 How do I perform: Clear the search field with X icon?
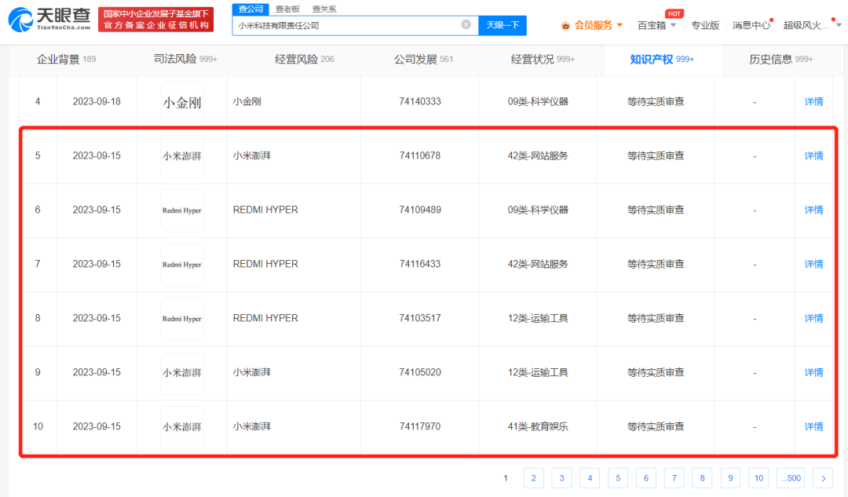[466, 25]
